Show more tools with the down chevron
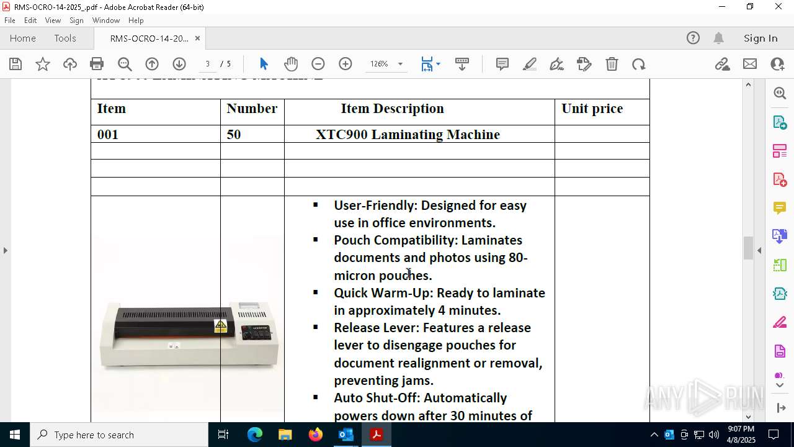The image size is (794, 447). (780, 386)
